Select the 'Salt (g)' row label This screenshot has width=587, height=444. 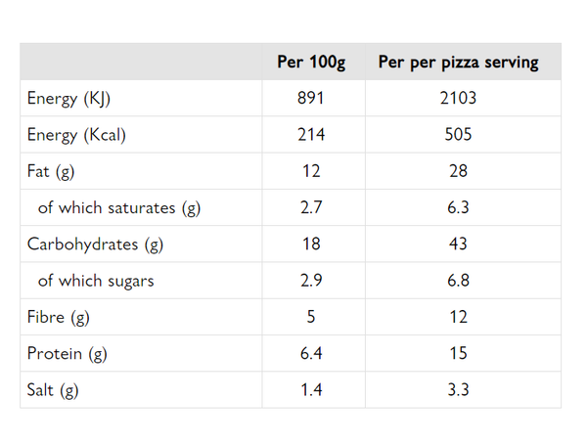click(x=53, y=390)
